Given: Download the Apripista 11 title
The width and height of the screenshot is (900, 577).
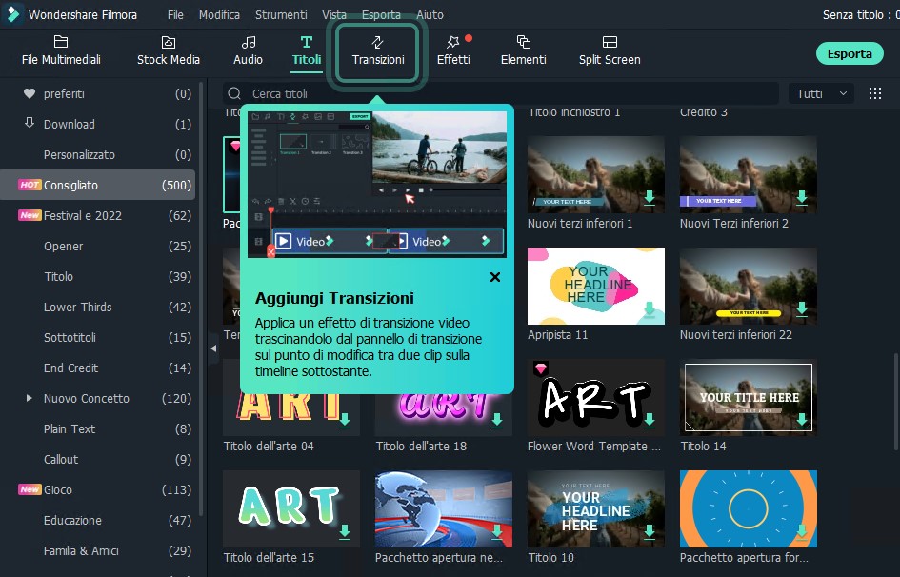Looking at the screenshot, I should point(650,309).
